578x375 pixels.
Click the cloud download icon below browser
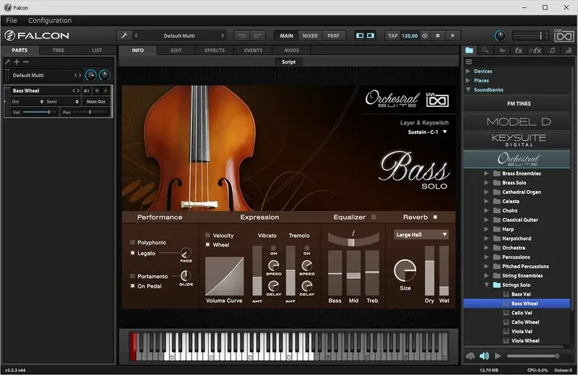pyautogui.click(x=470, y=355)
